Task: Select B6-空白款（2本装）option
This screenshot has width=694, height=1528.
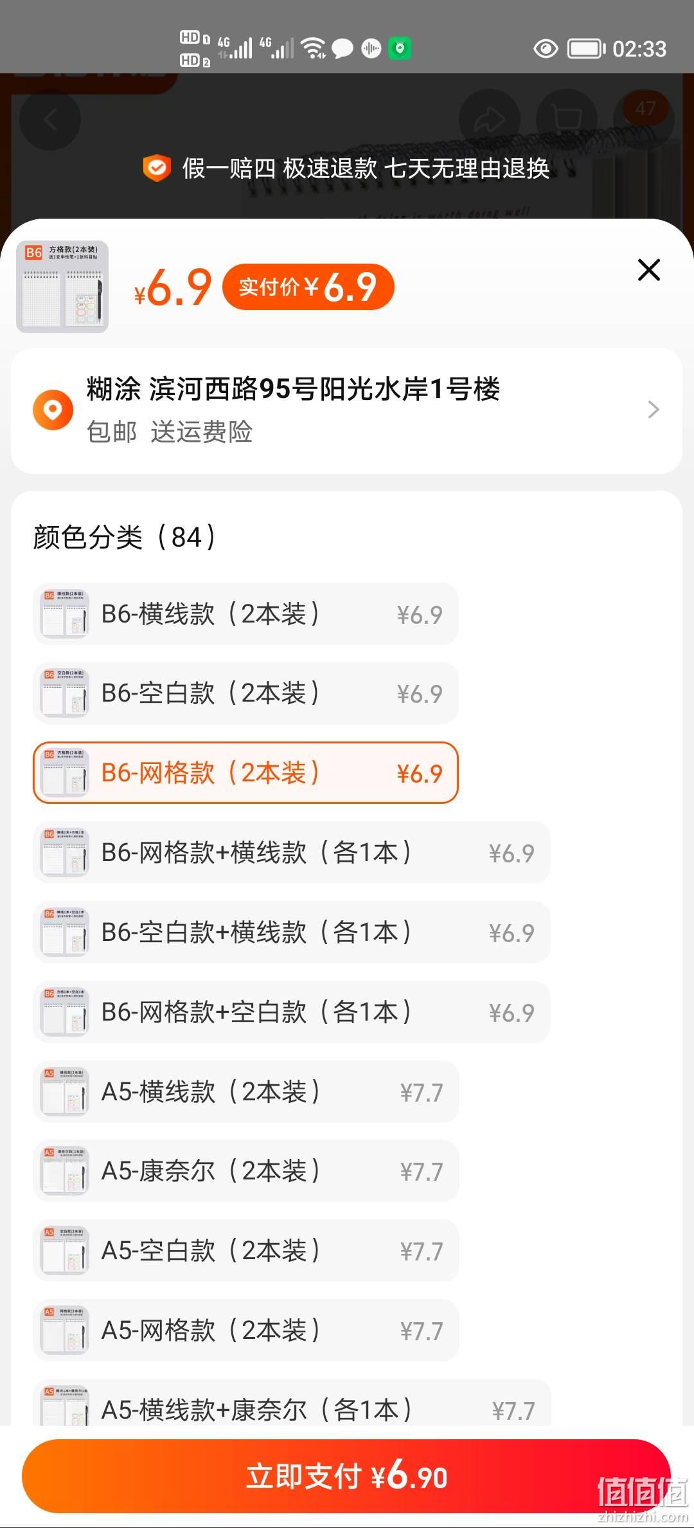Action: [245, 693]
